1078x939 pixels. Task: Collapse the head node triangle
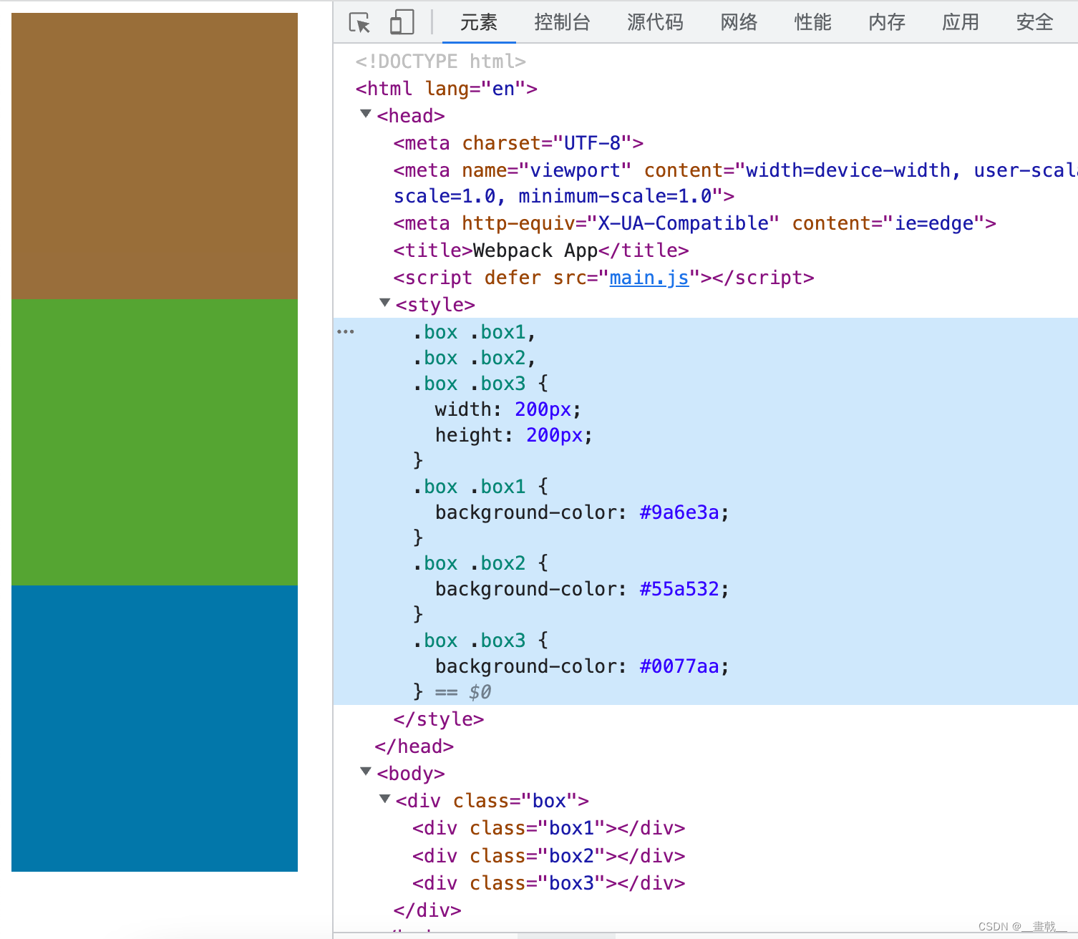point(366,114)
